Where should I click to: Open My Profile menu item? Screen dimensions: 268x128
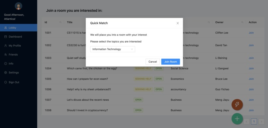tap(19, 46)
